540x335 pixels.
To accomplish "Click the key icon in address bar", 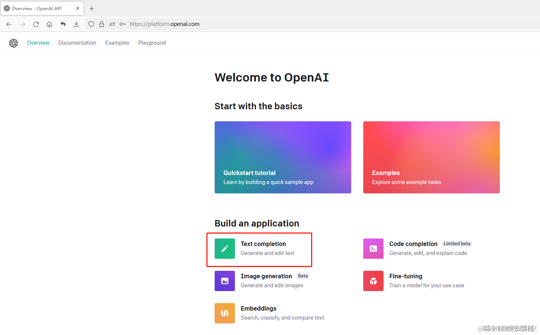I will pyautogui.click(x=123, y=24).
